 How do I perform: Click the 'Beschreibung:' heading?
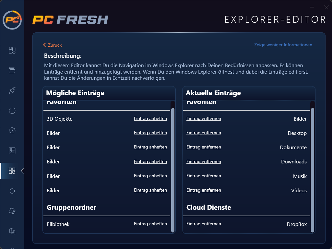pos(63,56)
